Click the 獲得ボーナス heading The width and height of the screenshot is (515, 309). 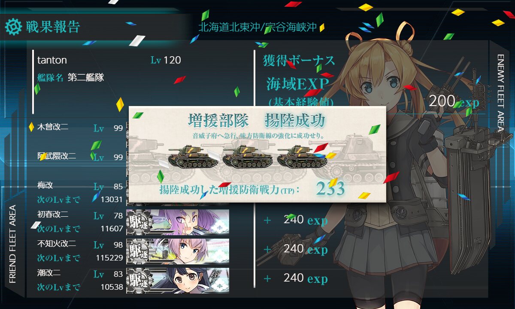click(299, 61)
